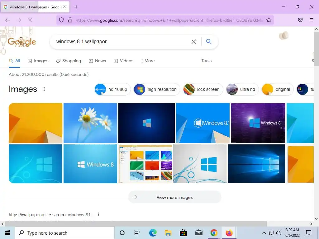Image resolution: width=319 pixels, height=239 pixels.
Task: Filter images by lock screen chip
Action: pos(203,89)
